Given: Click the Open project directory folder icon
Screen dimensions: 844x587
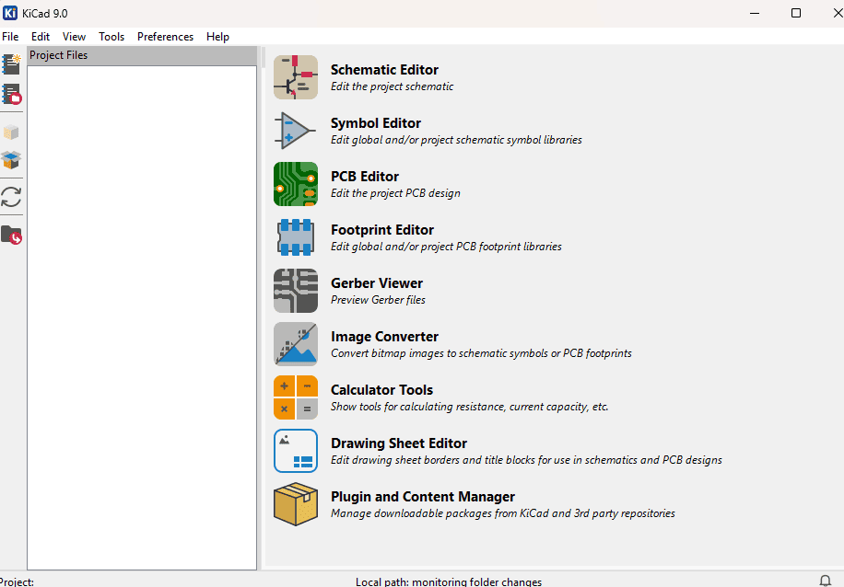Looking at the screenshot, I should click(11, 235).
